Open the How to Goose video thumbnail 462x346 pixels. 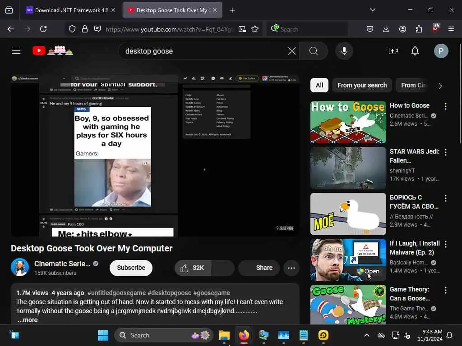pyautogui.click(x=348, y=122)
